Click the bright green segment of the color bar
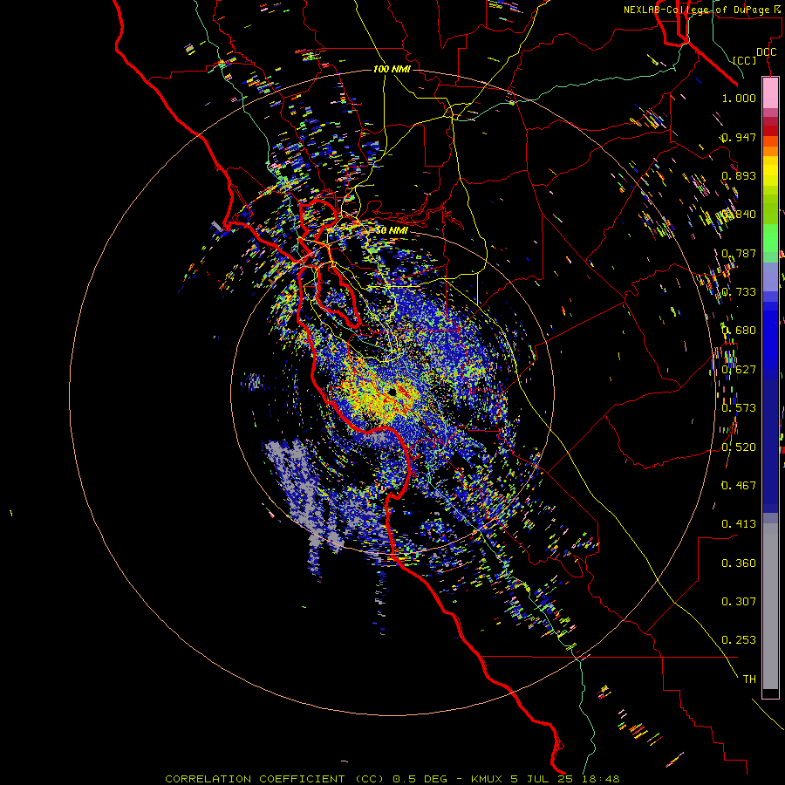This screenshot has width=785, height=785. point(770,237)
